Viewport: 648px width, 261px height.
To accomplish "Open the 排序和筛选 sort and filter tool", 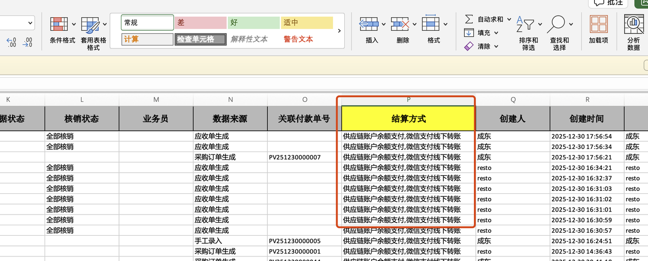I will point(528,30).
